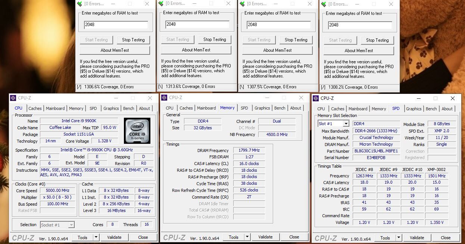Click the Close button in the CPU tab window
This screenshot has height=244, width=465.
pyautogui.click(x=143, y=237)
